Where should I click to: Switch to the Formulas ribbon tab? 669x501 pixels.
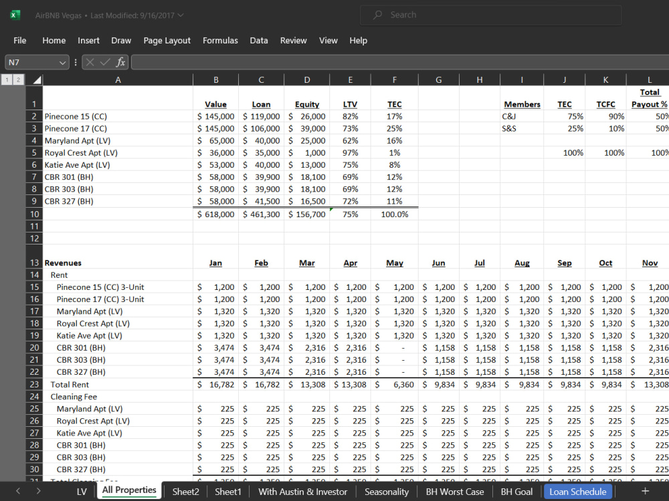point(220,40)
